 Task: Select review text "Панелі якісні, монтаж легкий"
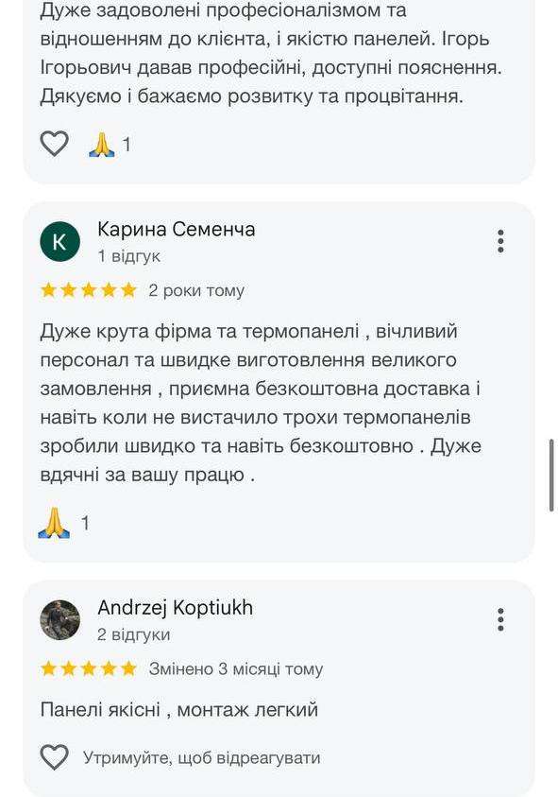click(179, 710)
